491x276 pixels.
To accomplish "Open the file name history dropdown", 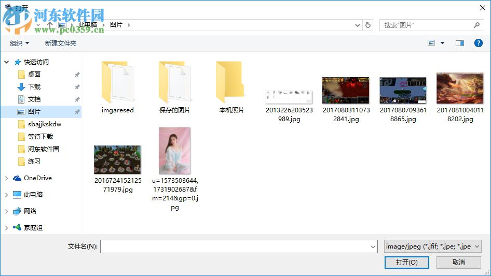I will [x=373, y=246].
